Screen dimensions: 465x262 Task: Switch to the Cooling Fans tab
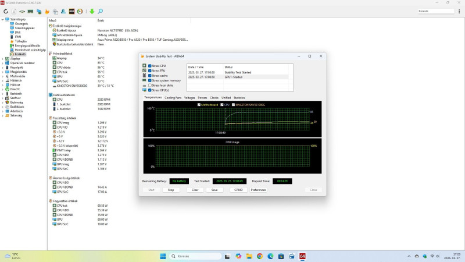(x=173, y=98)
